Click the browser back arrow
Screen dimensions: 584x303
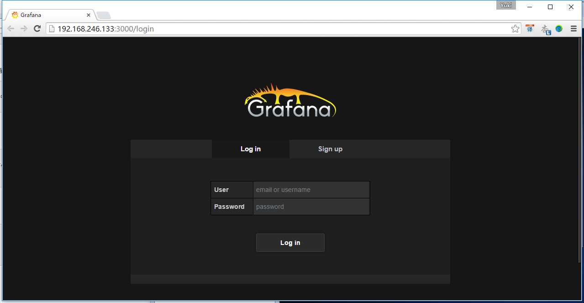pyautogui.click(x=11, y=29)
